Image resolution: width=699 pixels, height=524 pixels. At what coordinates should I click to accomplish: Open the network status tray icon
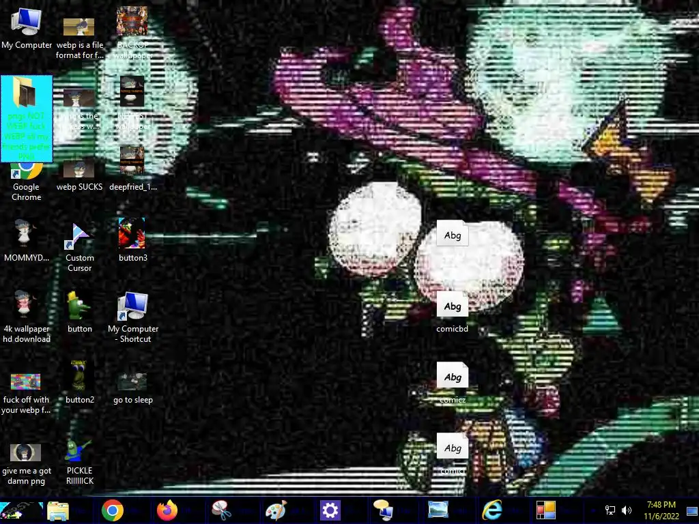click(610, 510)
